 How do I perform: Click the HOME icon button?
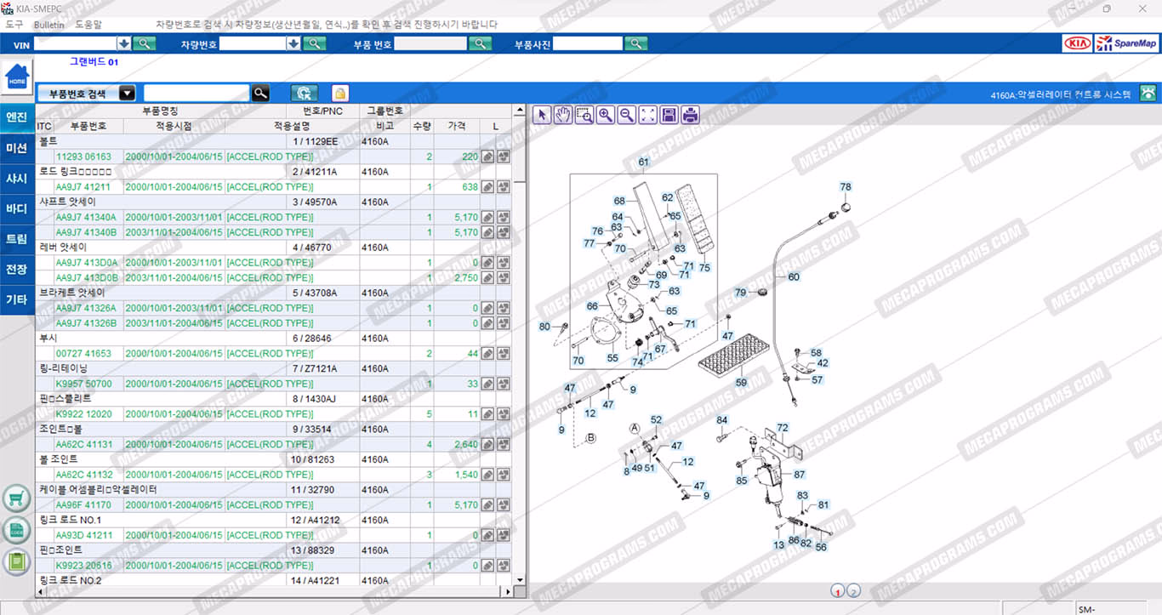coord(16,78)
